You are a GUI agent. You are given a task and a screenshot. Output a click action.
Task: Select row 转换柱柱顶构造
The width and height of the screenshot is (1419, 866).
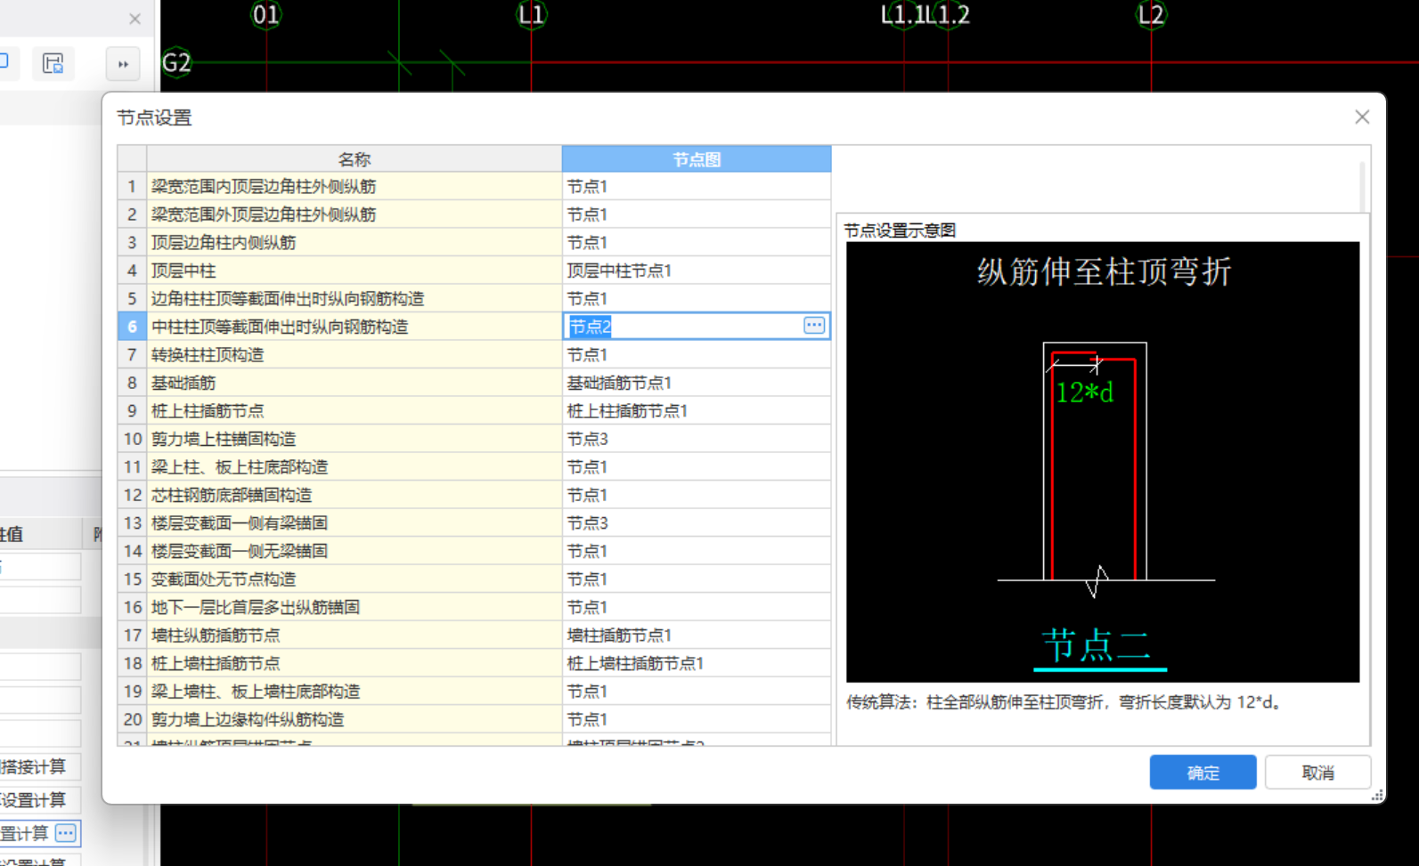tap(354, 354)
